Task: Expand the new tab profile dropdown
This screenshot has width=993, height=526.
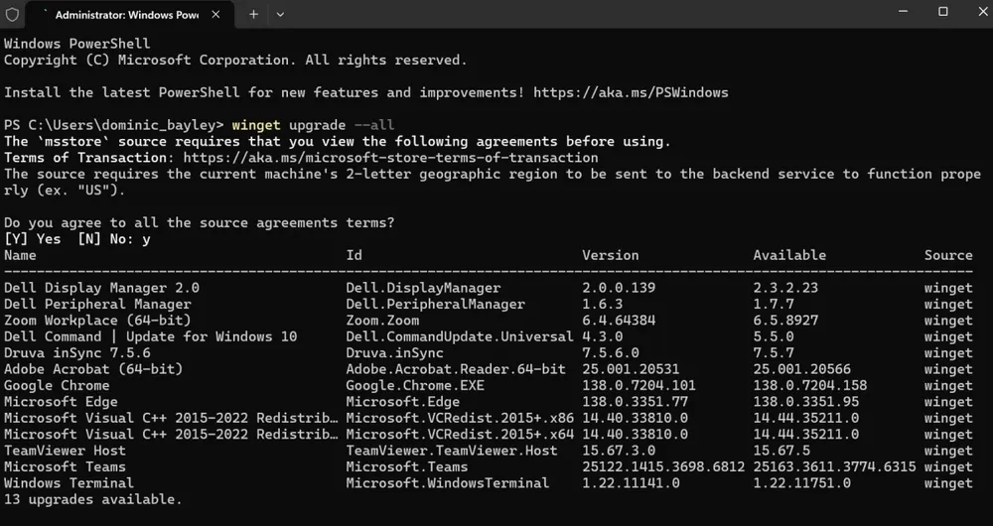Action: click(280, 15)
